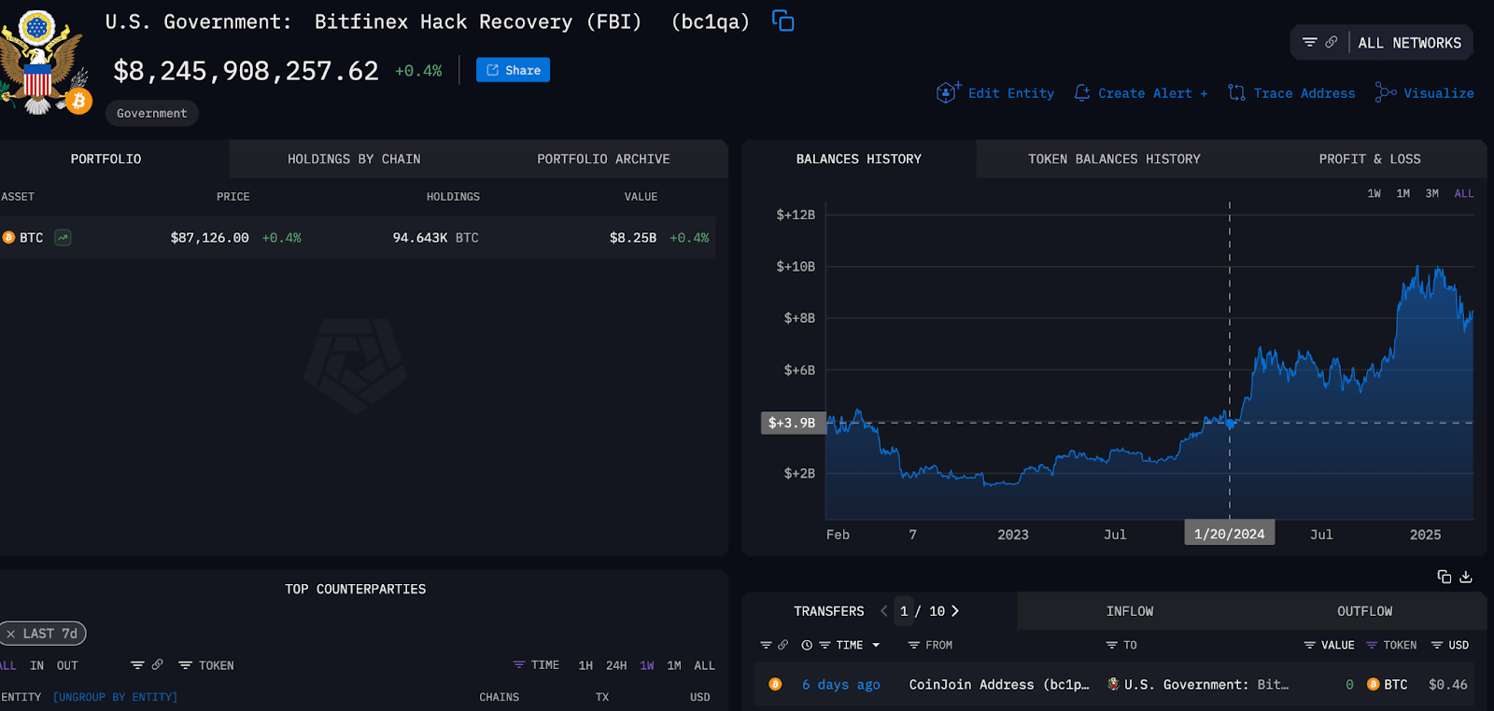Image resolution: width=1494 pixels, height=711 pixels.
Task: Open Token Balances History tab
Action: pos(1114,159)
